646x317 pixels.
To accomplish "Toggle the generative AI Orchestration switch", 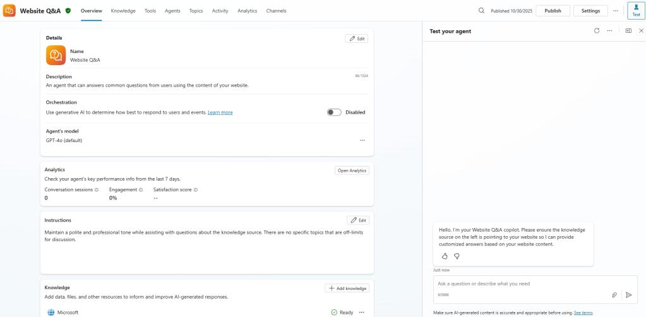I will 334,112.
